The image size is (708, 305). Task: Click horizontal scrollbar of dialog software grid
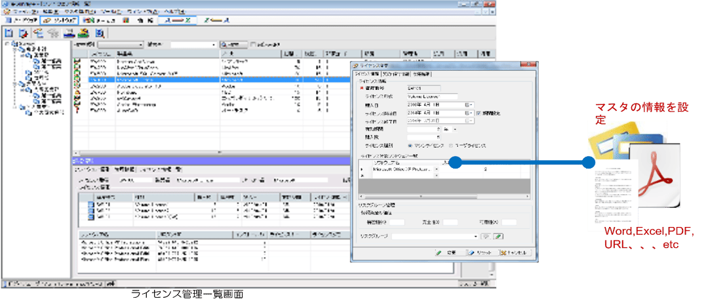click(444, 197)
